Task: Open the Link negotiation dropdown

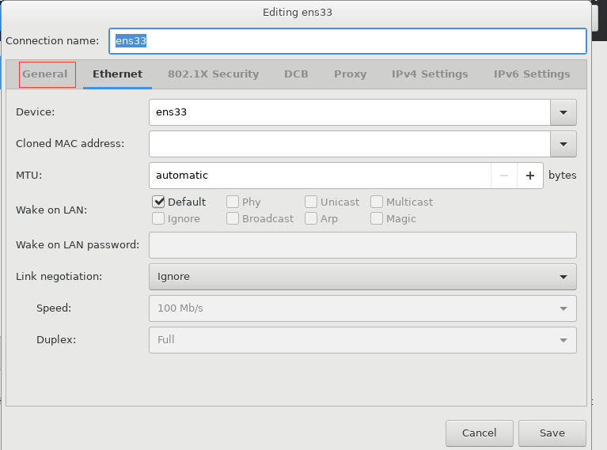Action: click(x=362, y=277)
